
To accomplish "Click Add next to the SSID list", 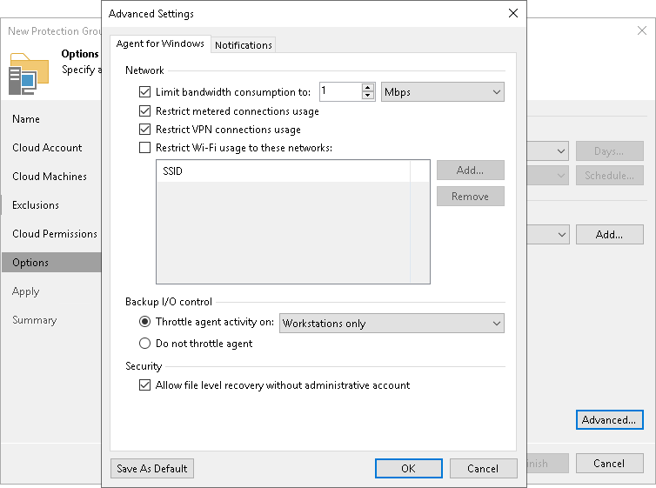I will click(470, 170).
